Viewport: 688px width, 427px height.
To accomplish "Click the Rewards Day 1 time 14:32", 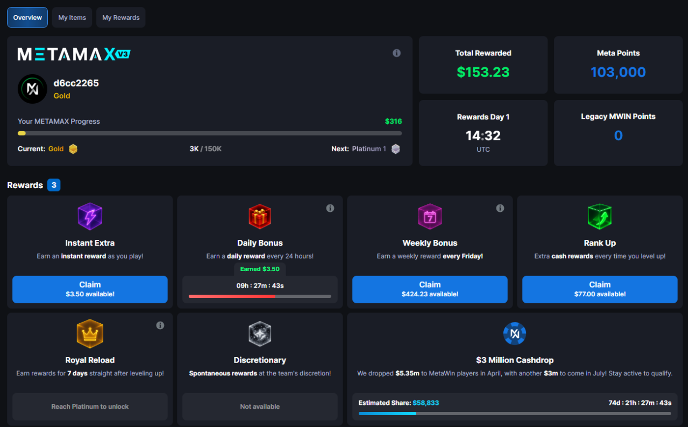I will 483,136.
